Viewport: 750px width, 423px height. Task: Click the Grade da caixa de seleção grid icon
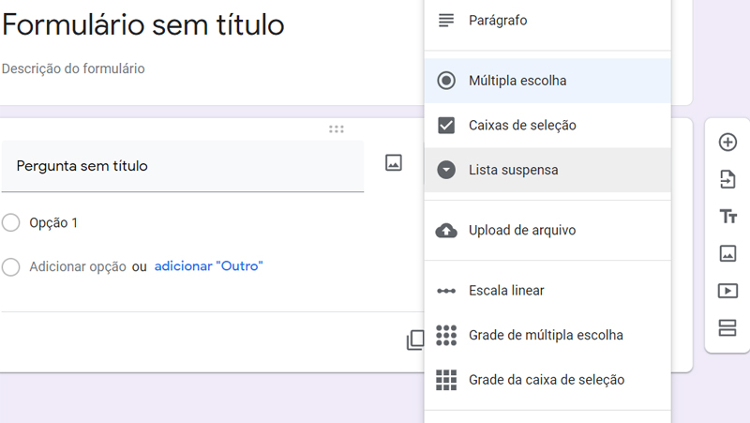pos(446,380)
